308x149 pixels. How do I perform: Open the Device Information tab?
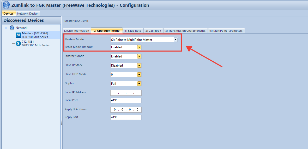(x=77, y=31)
